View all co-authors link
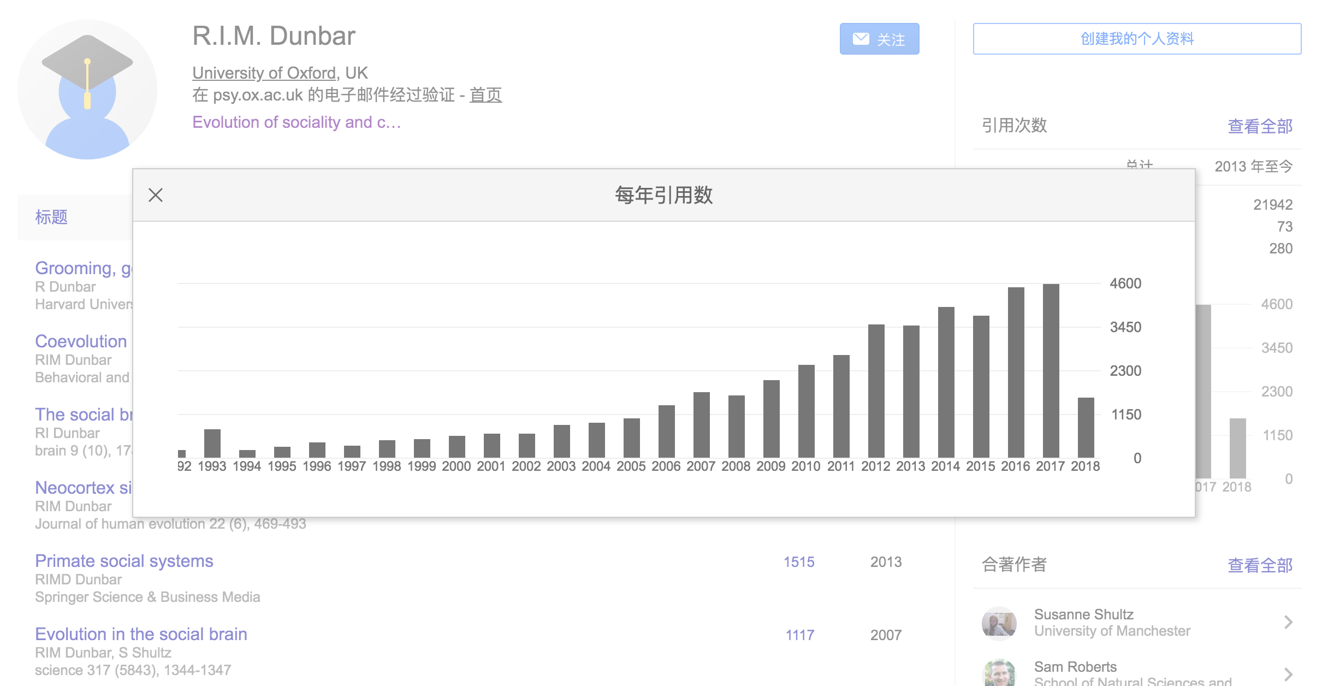 [1260, 565]
